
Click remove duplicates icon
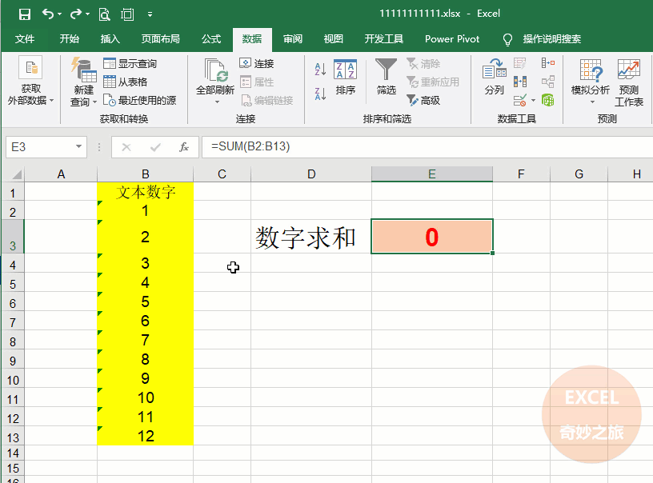click(x=519, y=81)
